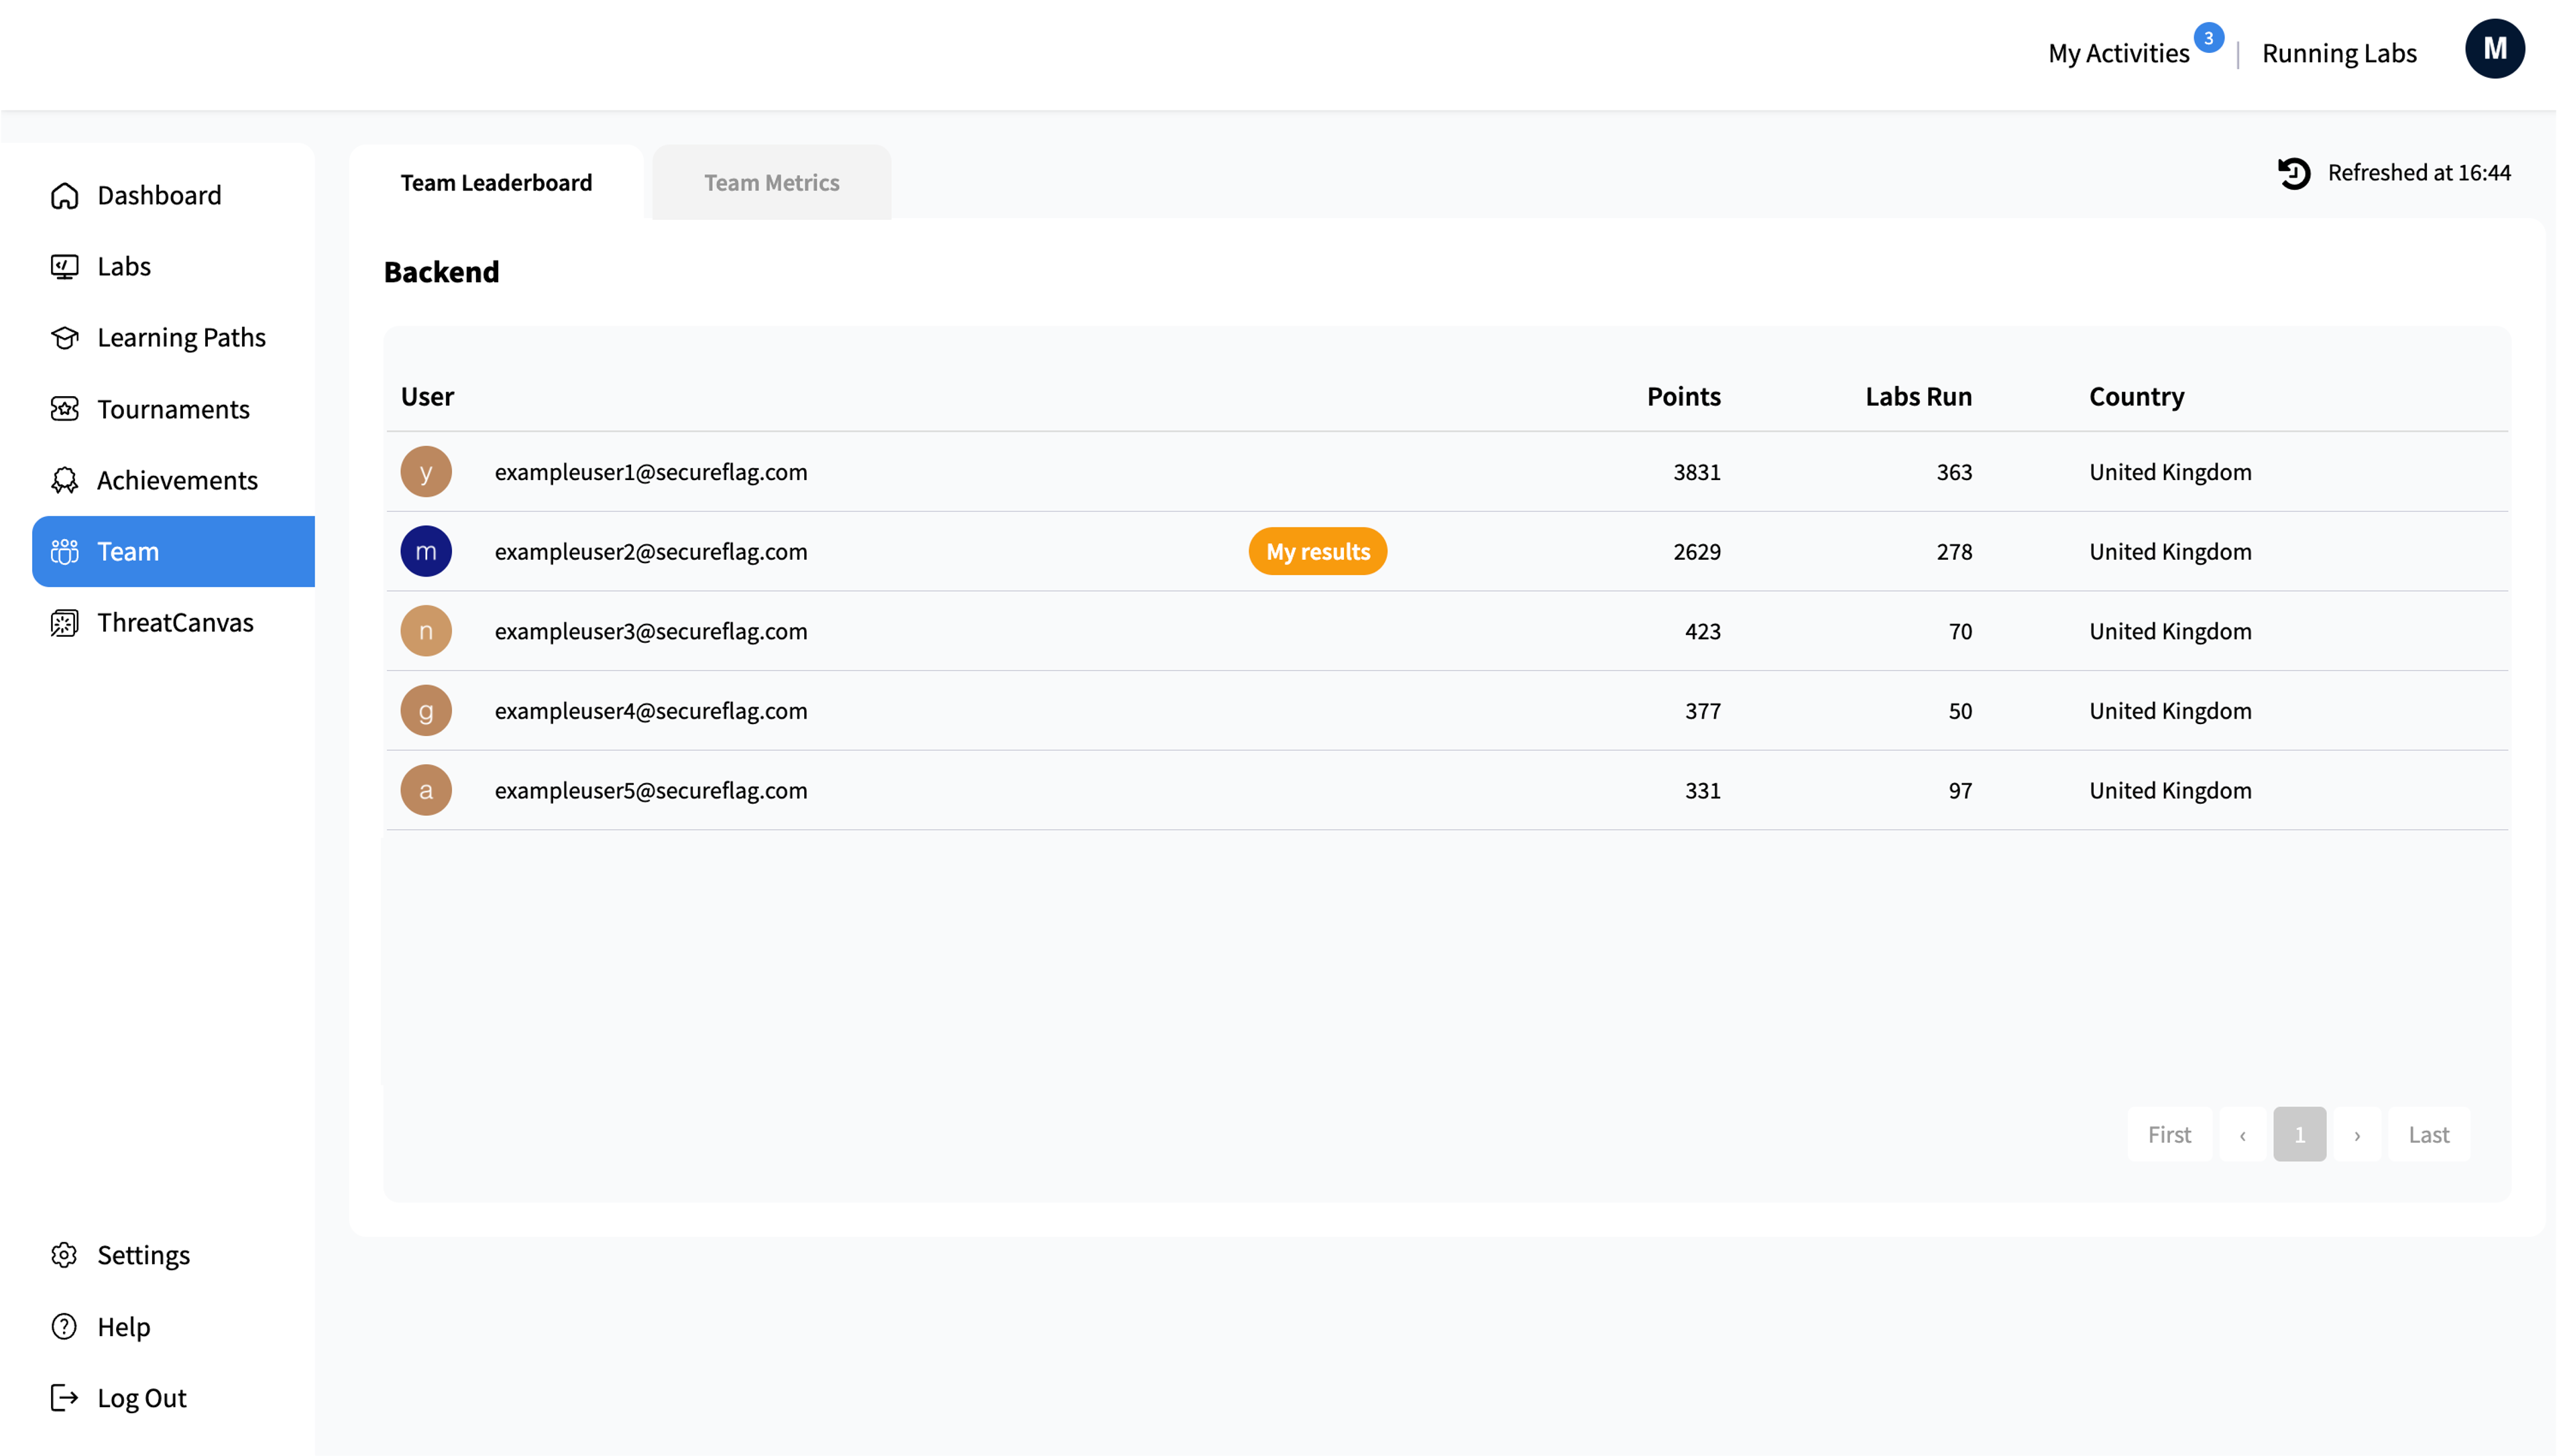Click exampleuser4's avatar with letter g
The width and height of the screenshot is (2557, 1456).
(427, 711)
